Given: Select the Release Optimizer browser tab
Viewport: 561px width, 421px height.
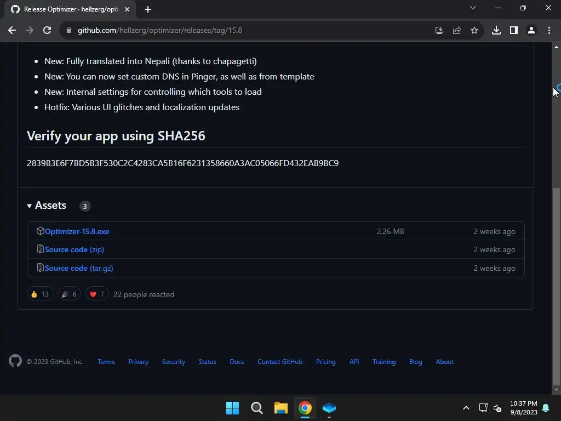Looking at the screenshot, I should (70, 9).
